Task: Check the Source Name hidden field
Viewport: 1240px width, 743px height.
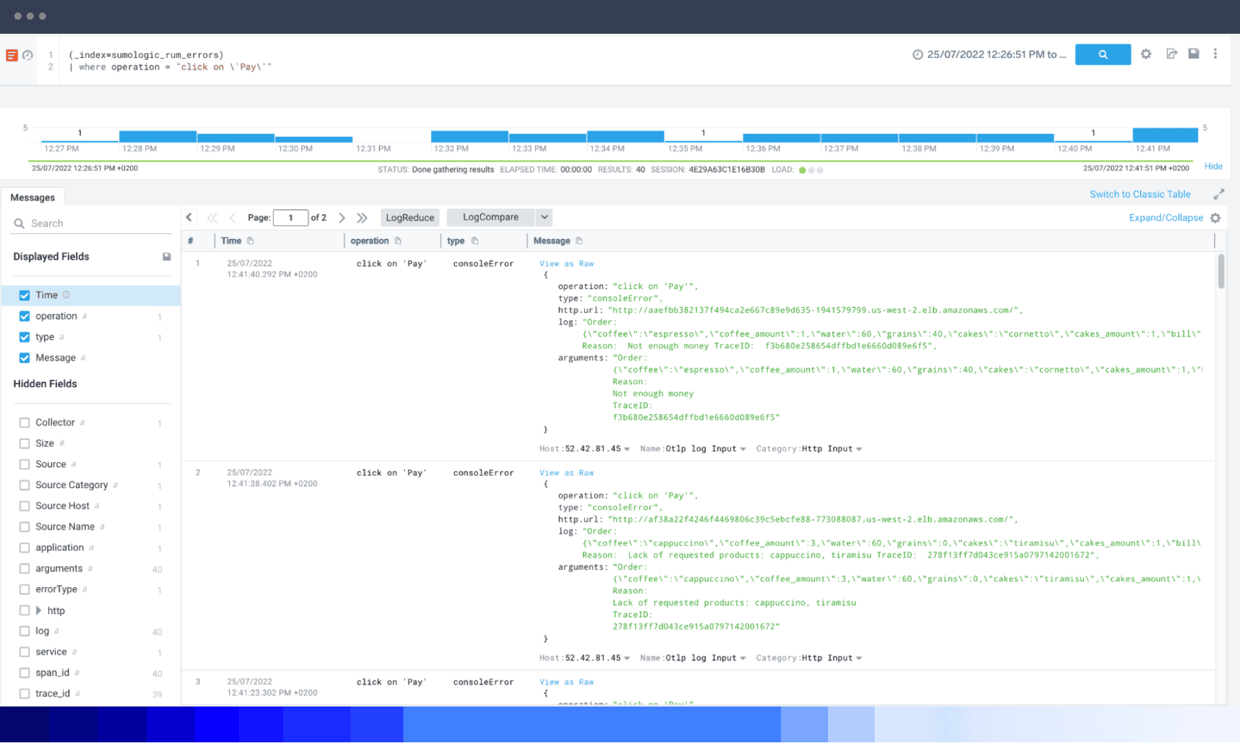Action: [x=25, y=527]
